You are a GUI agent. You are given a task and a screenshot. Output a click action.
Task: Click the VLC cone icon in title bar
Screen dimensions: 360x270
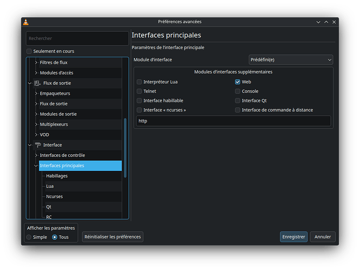pyautogui.click(x=26, y=22)
